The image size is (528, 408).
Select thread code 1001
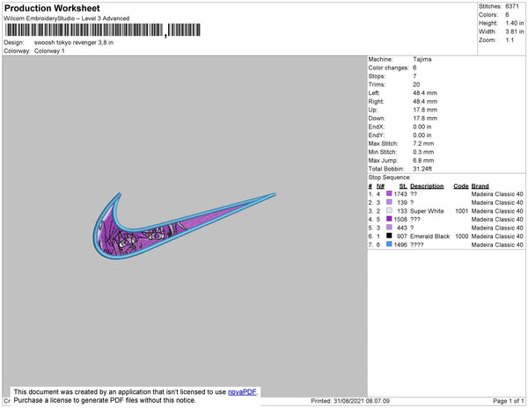462,211
